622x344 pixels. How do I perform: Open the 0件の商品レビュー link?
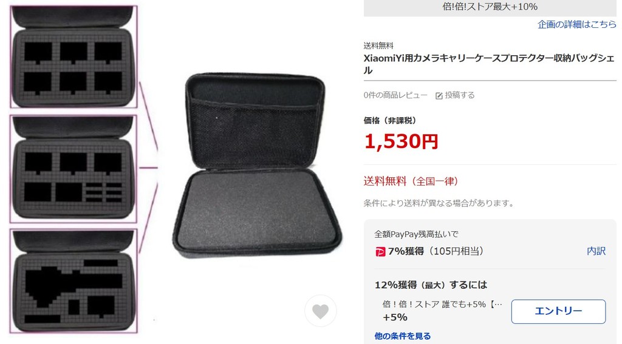[395, 95]
